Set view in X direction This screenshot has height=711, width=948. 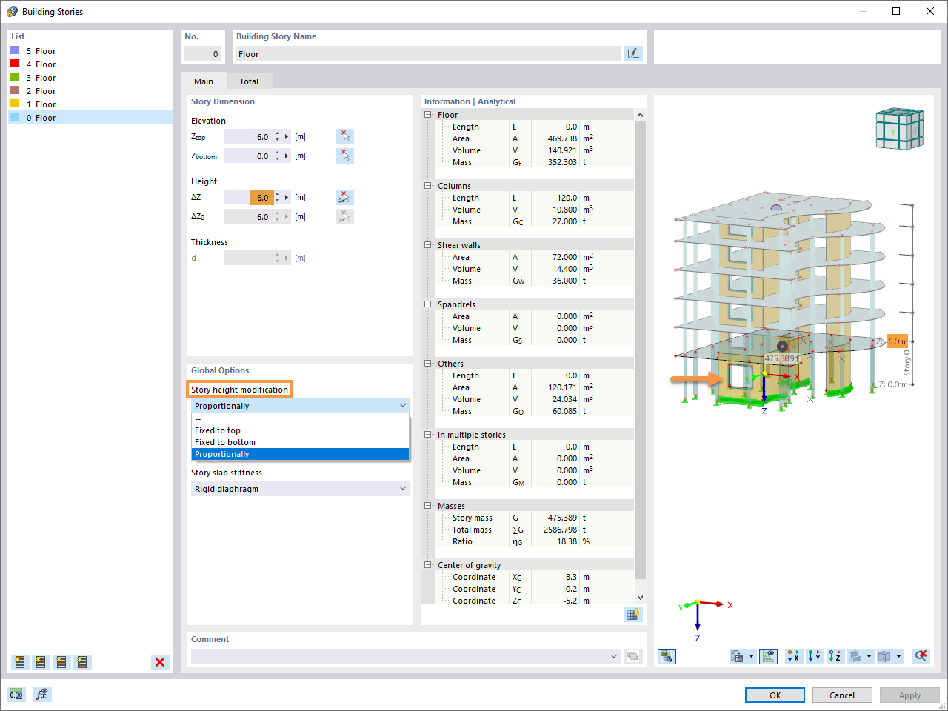(x=794, y=655)
